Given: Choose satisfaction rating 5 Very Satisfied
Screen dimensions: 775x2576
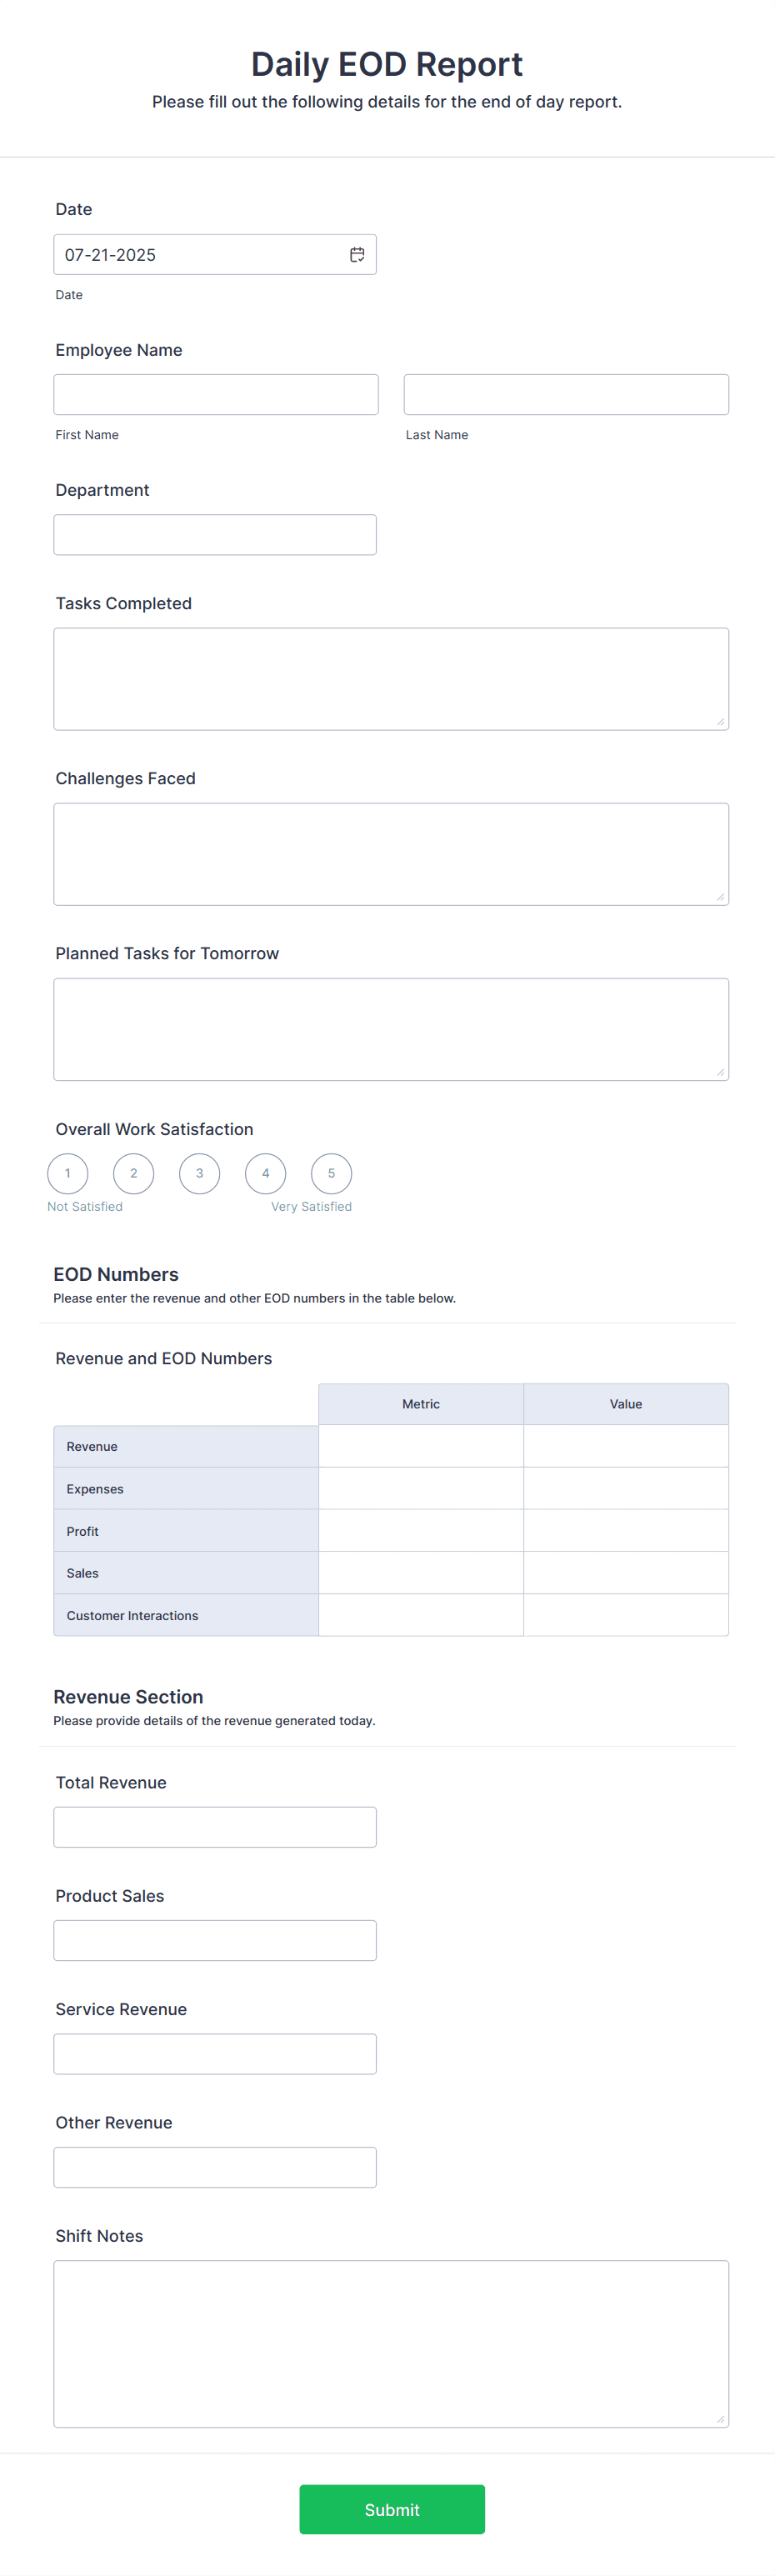Looking at the screenshot, I should point(331,1173).
